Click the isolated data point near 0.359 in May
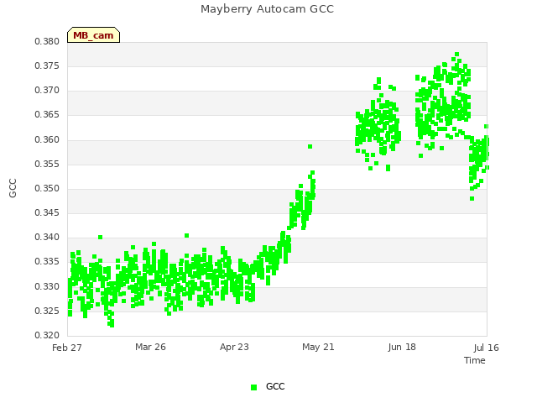 pyautogui.click(x=310, y=147)
